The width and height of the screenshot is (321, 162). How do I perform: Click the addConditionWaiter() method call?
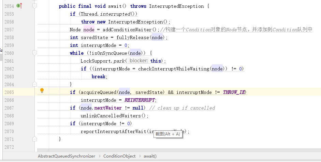pyautogui.click(x=130, y=30)
